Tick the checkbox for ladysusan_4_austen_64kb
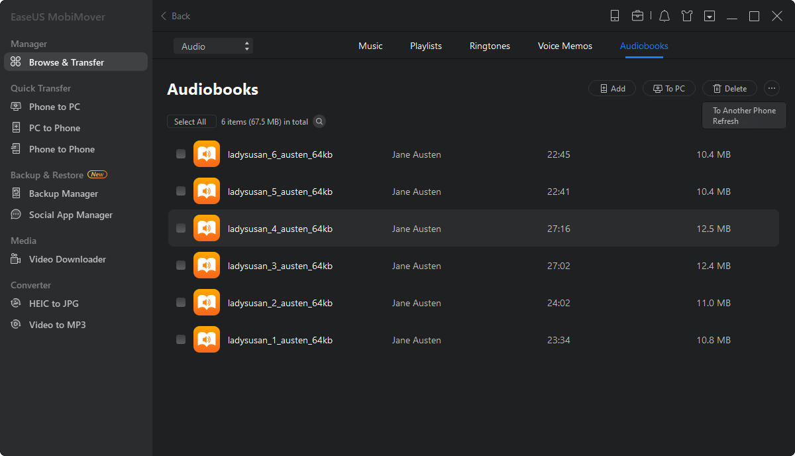795x456 pixels. coord(181,229)
